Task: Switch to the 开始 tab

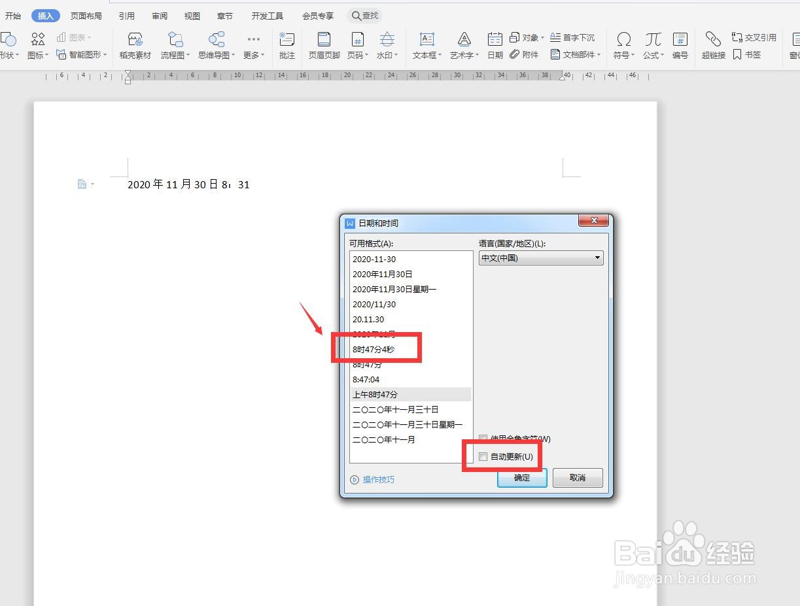Action: 13,16
